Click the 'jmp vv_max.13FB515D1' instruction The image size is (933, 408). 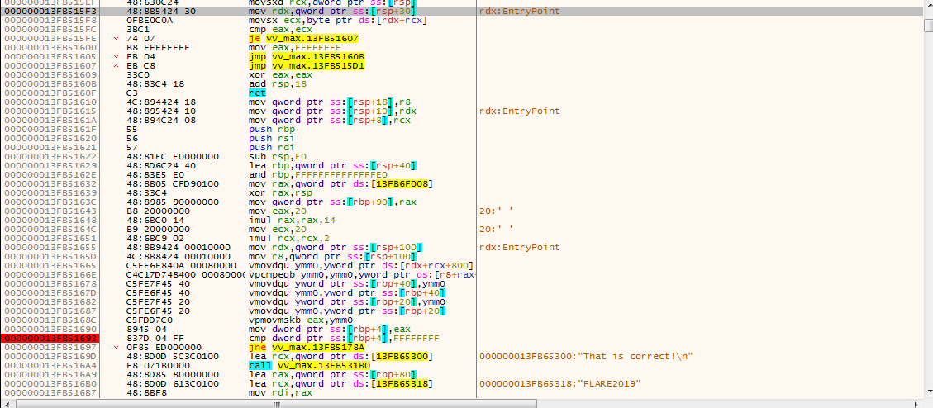[307, 65]
